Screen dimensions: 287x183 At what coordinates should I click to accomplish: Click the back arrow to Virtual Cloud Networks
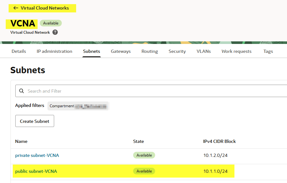click(16, 8)
